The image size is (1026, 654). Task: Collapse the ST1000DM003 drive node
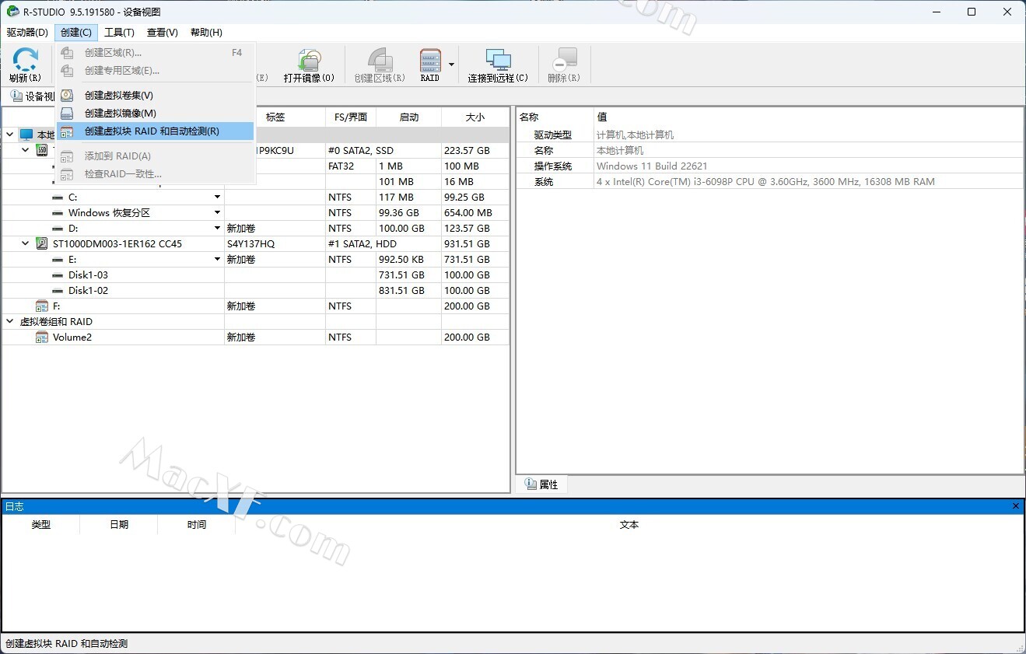pos(26,243)
